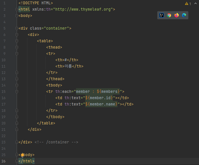Click the 이름 header text
199x165 pixels.
68,66
